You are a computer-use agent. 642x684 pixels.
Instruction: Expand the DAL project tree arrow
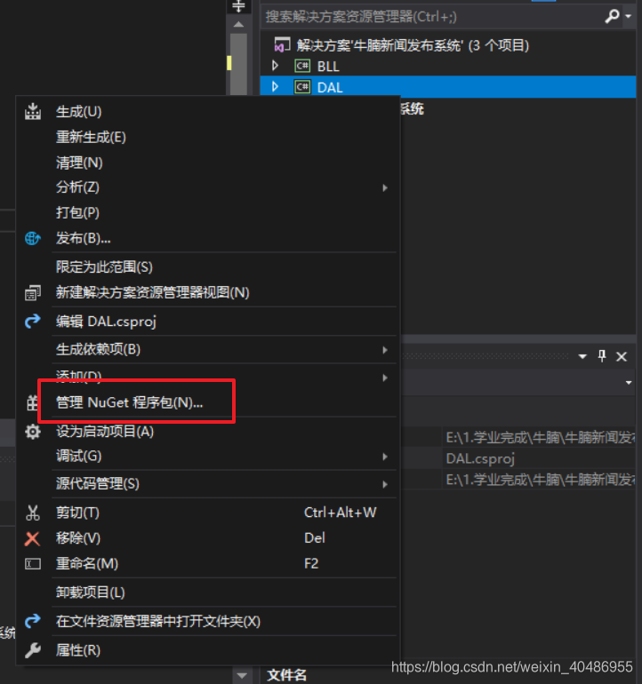point(275,87)
